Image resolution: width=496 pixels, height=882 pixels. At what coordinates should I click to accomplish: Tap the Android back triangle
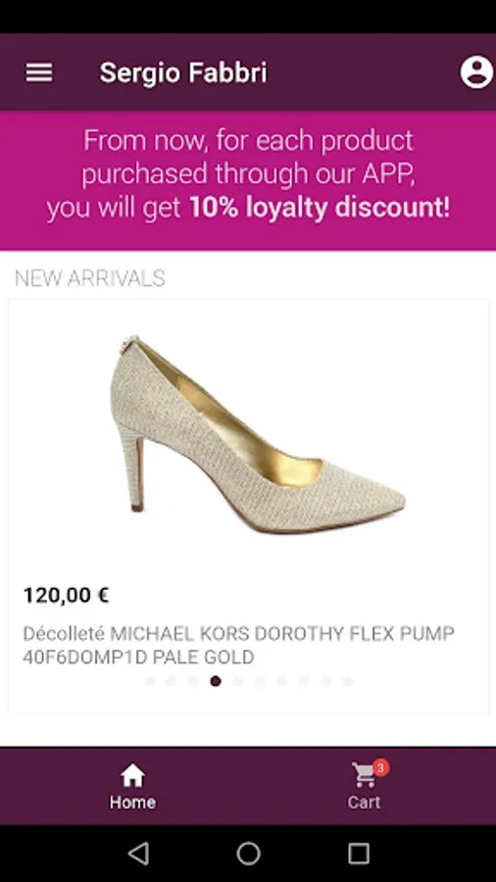(138, 854)
